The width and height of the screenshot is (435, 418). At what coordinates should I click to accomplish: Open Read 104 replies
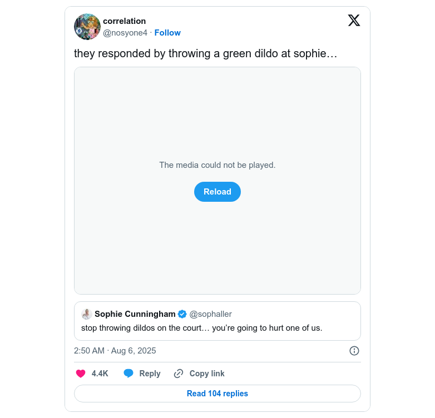[x=217, y=394]
